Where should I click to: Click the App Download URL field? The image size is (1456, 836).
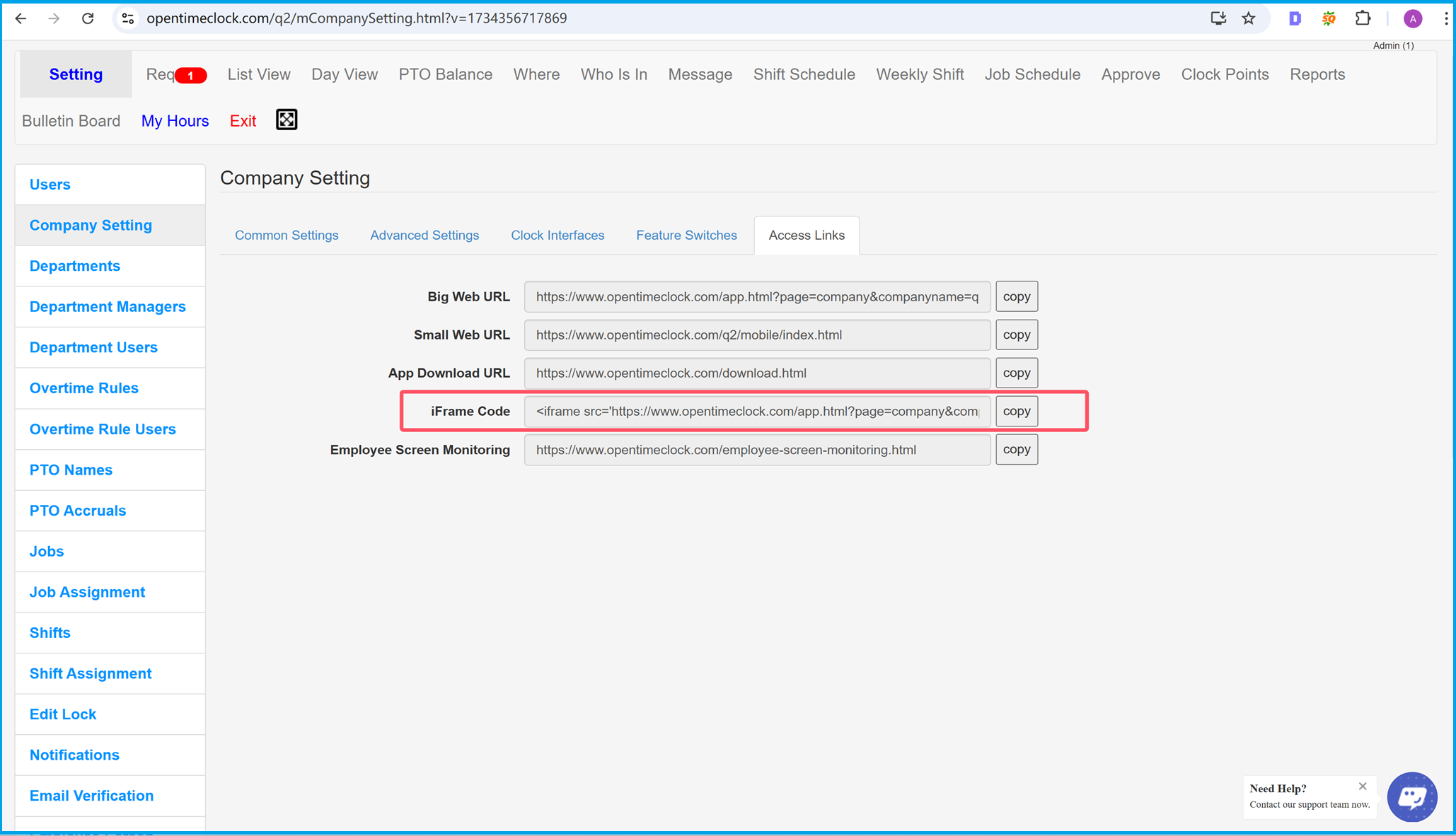tap(757, 373)
